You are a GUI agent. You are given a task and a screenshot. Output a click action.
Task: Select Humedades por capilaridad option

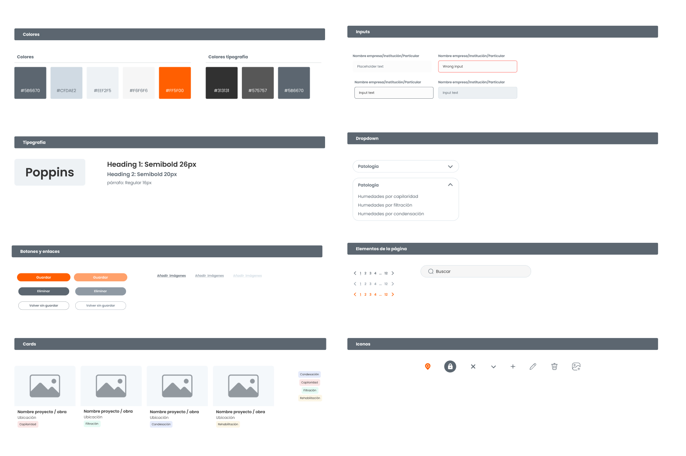point(388,197)
